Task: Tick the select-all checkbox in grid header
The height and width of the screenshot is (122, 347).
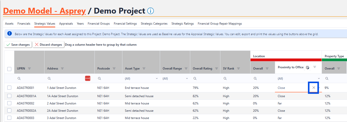Action: point(9,69)
